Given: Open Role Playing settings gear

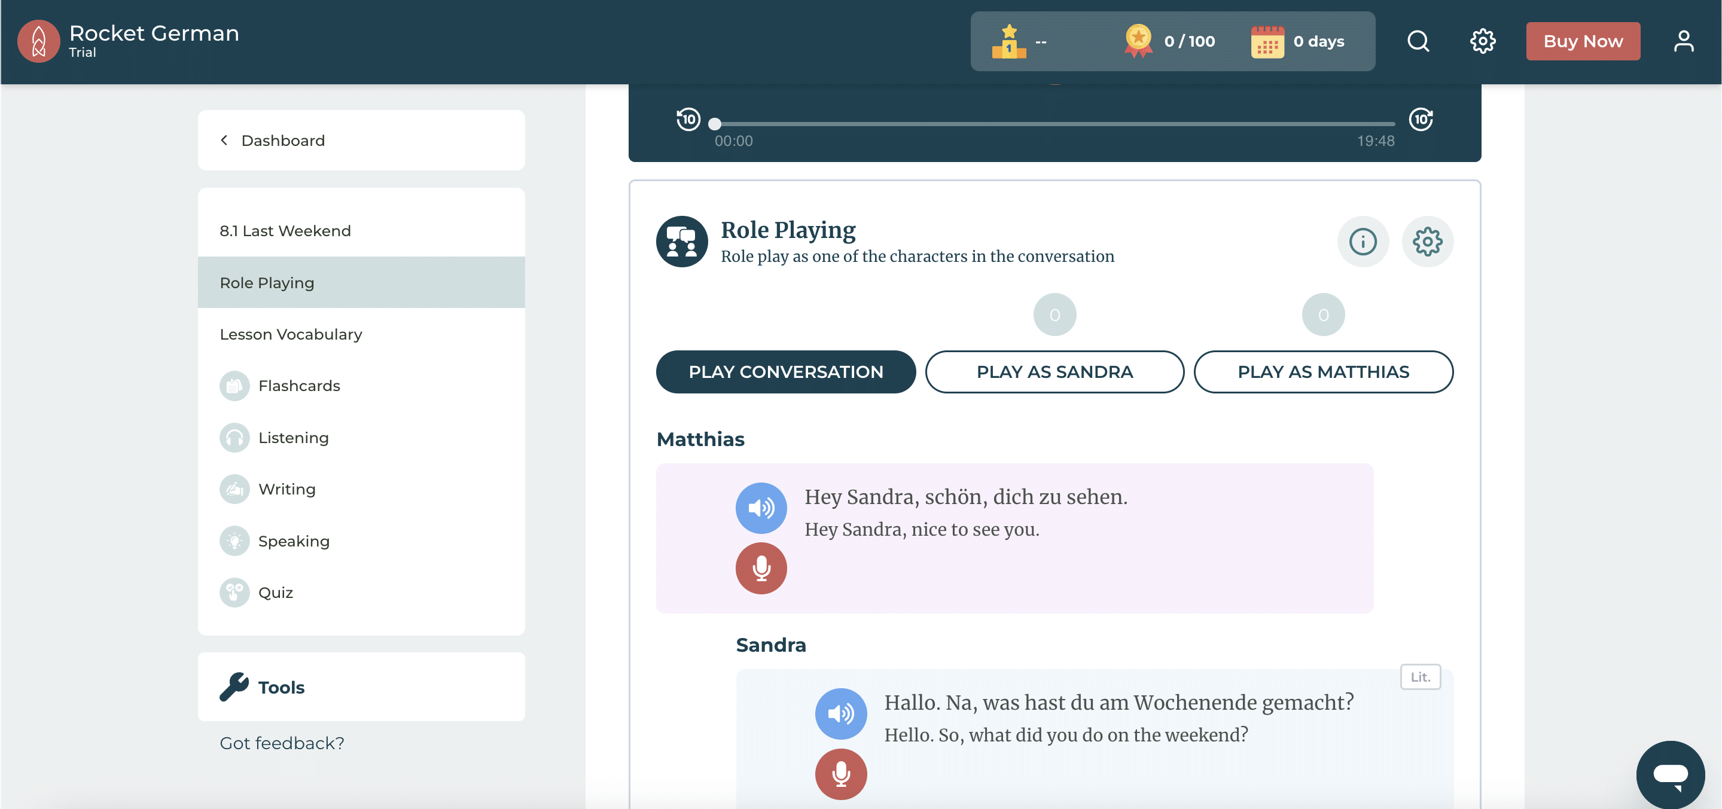Looking at the screenshot, I should [x=1427, y=241].
